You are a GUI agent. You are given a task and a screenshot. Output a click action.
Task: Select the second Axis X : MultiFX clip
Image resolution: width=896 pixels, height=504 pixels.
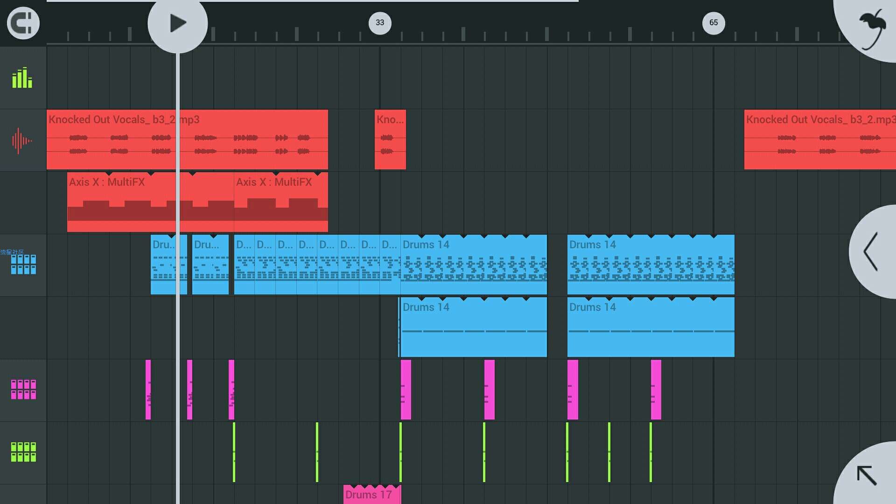click(281, 202)
